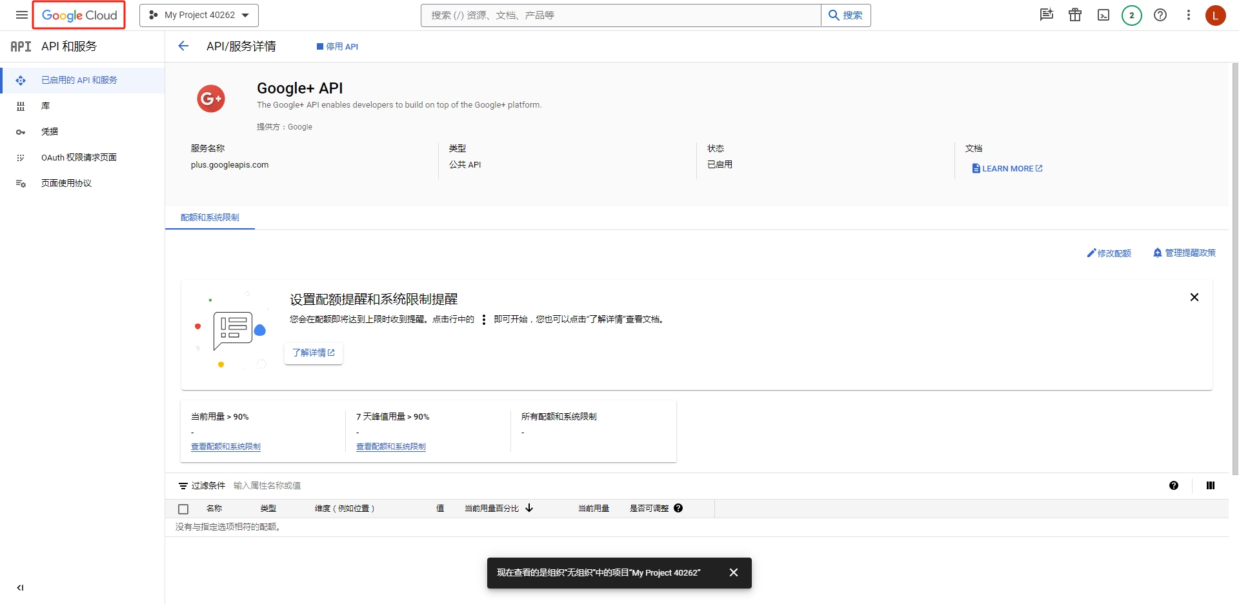Click 修改配额 with the pencil icon
The width and height of the screenshot is (1239, 604).
pos(1109,253)
